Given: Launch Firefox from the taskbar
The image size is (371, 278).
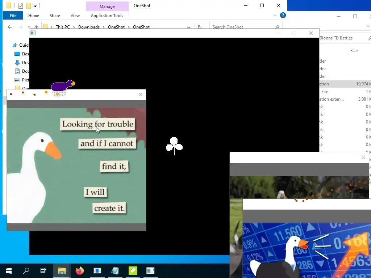Looking at the screenshot, I should 79,270.
